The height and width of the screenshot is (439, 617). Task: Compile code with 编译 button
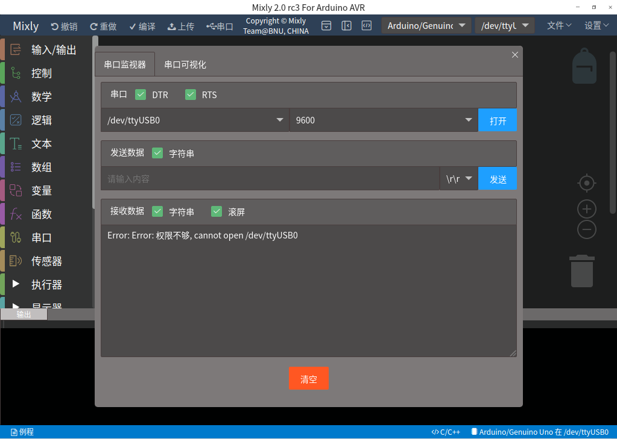pyautogui.click(x=142, y=26)
